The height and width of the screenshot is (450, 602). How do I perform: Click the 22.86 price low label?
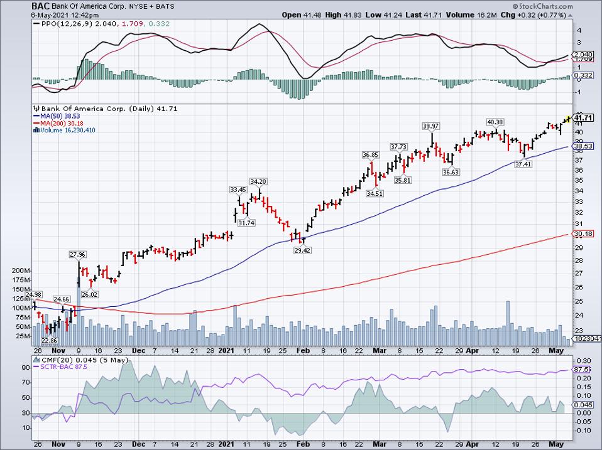(x=49, y=341)
